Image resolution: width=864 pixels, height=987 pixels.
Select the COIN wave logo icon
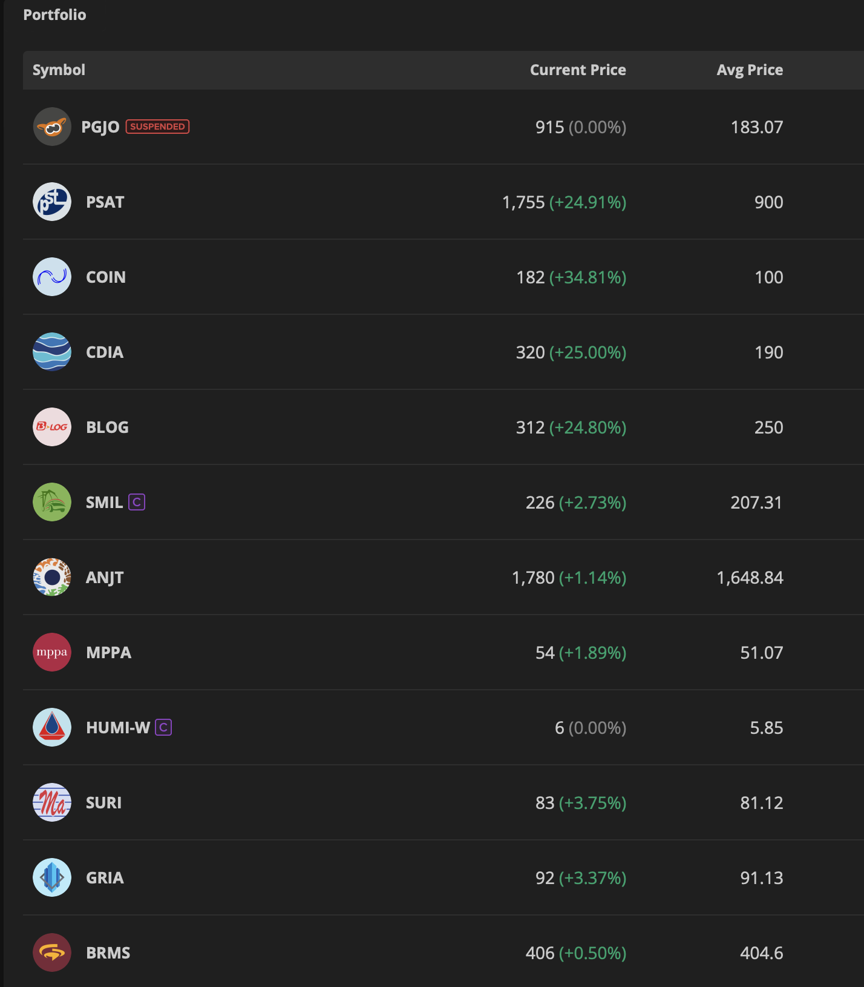click(52, 277)
